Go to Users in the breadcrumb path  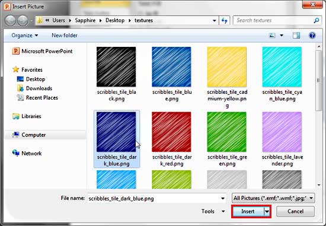tap(59, 20)
